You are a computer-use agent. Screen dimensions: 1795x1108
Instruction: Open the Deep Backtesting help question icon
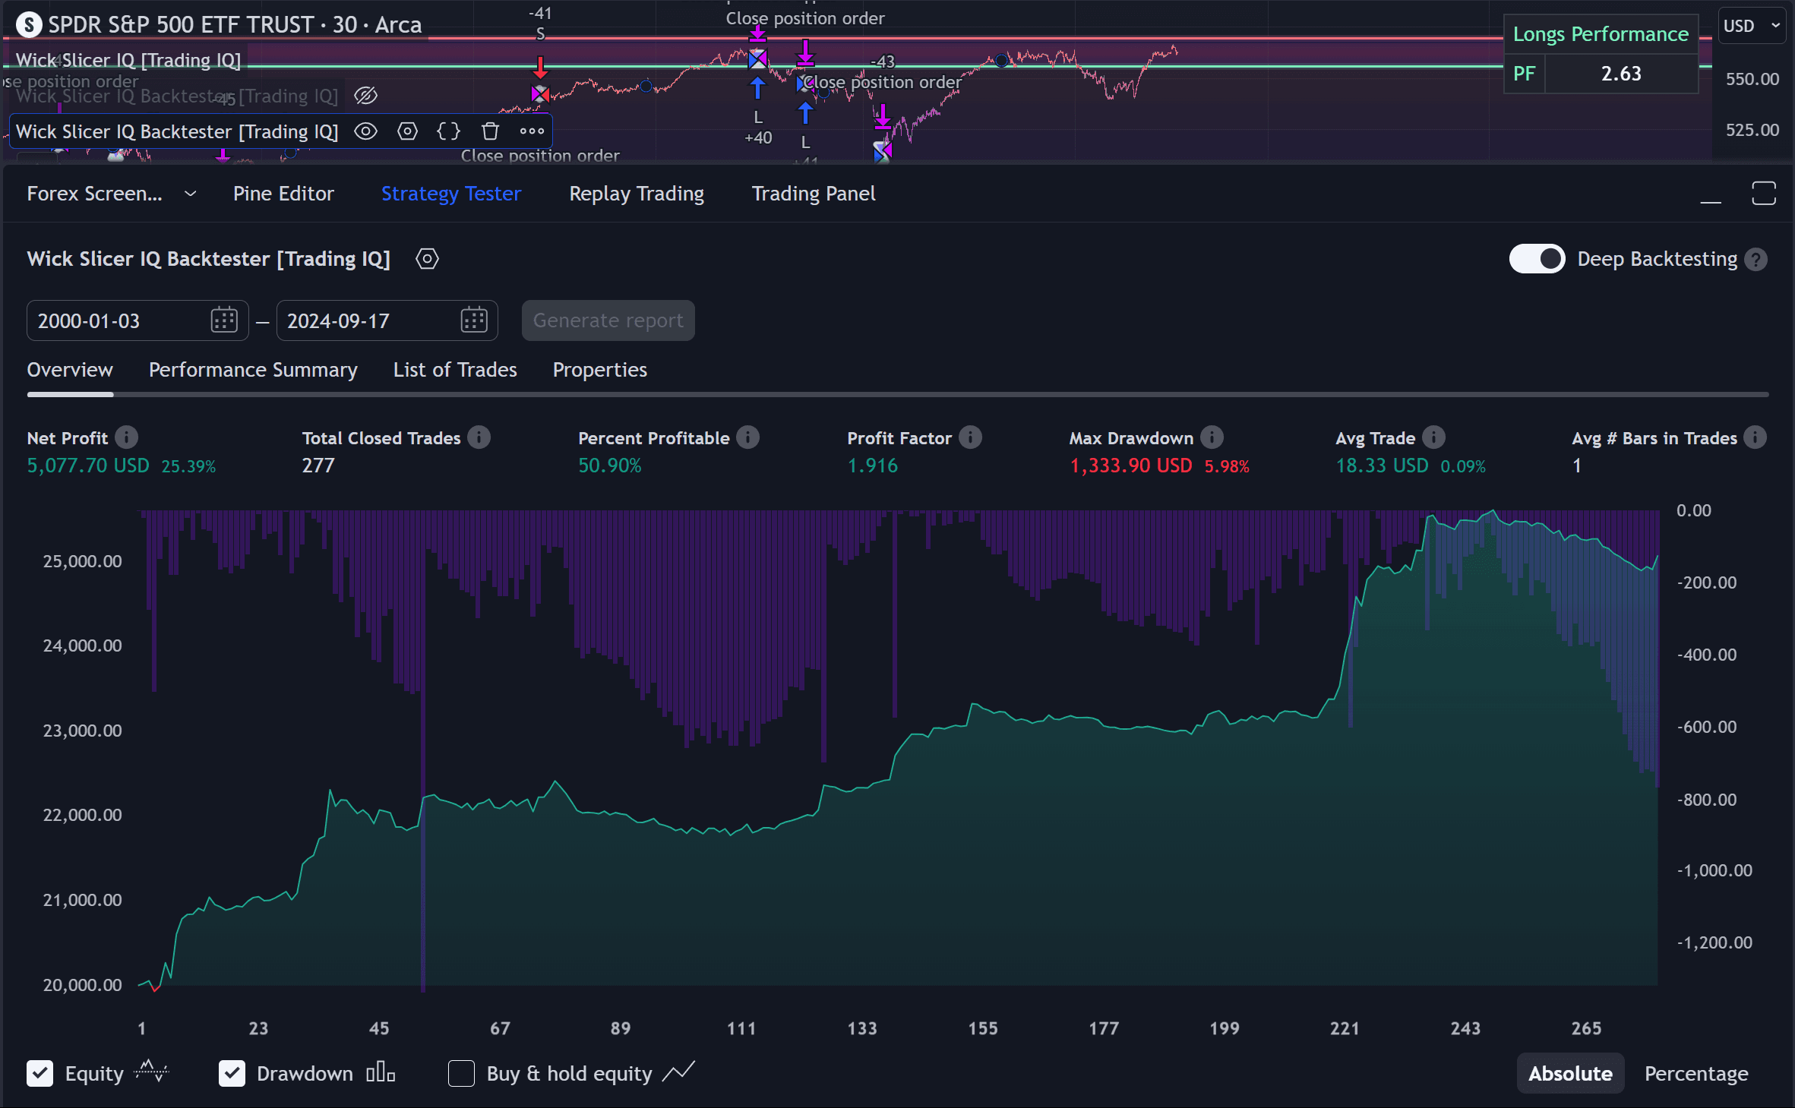(1755, 260)
